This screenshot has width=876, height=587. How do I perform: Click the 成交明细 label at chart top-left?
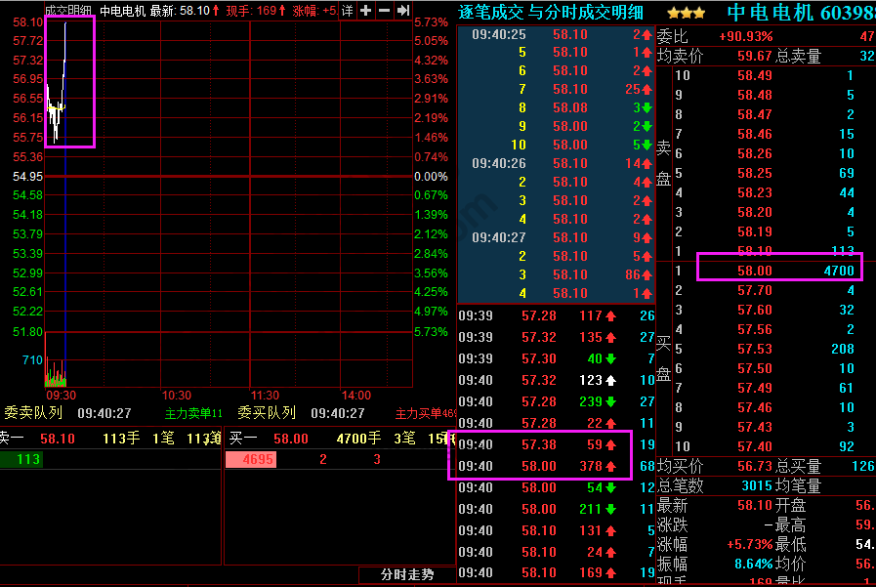pyautogui.click(x=69, y=11)
